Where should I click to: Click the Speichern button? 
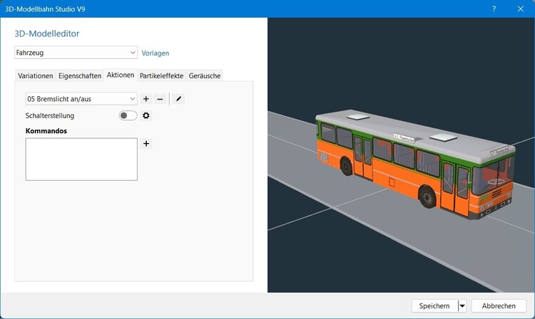tap(434, 306)
